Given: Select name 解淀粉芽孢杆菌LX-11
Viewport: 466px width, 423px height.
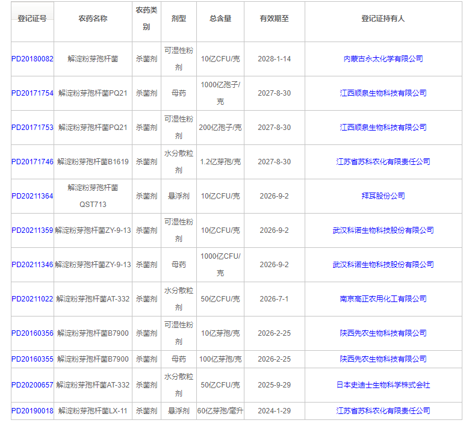Looking at the screenshot, I should (x=93, y=411).
